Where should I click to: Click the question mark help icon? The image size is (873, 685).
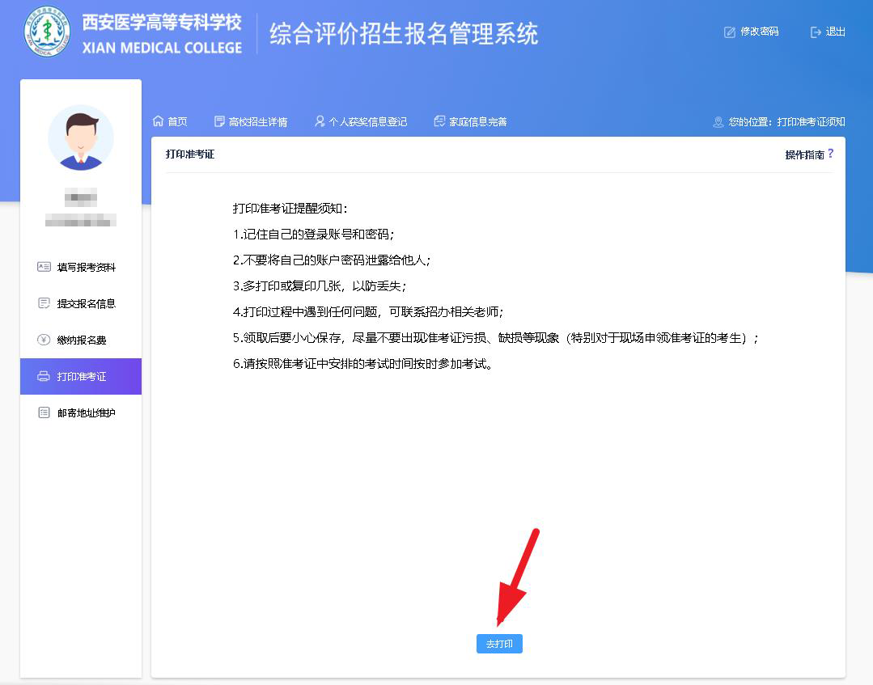[830, 154]
